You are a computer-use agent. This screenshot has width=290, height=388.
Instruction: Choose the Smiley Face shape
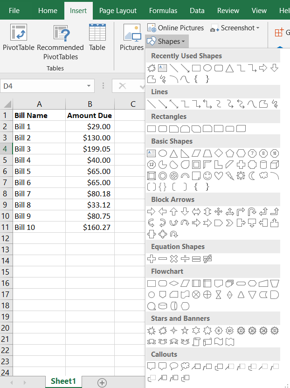[x=207, y=176]
